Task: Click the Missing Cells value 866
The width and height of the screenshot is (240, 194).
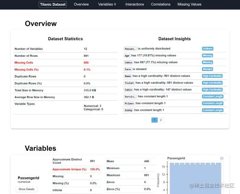Action: 86,63
